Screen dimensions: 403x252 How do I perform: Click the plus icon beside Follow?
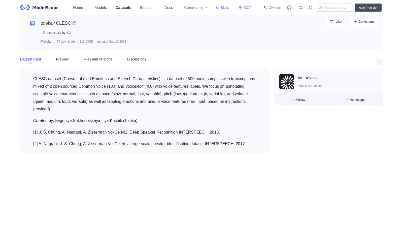pyautogui.click(x=294, y=100)
